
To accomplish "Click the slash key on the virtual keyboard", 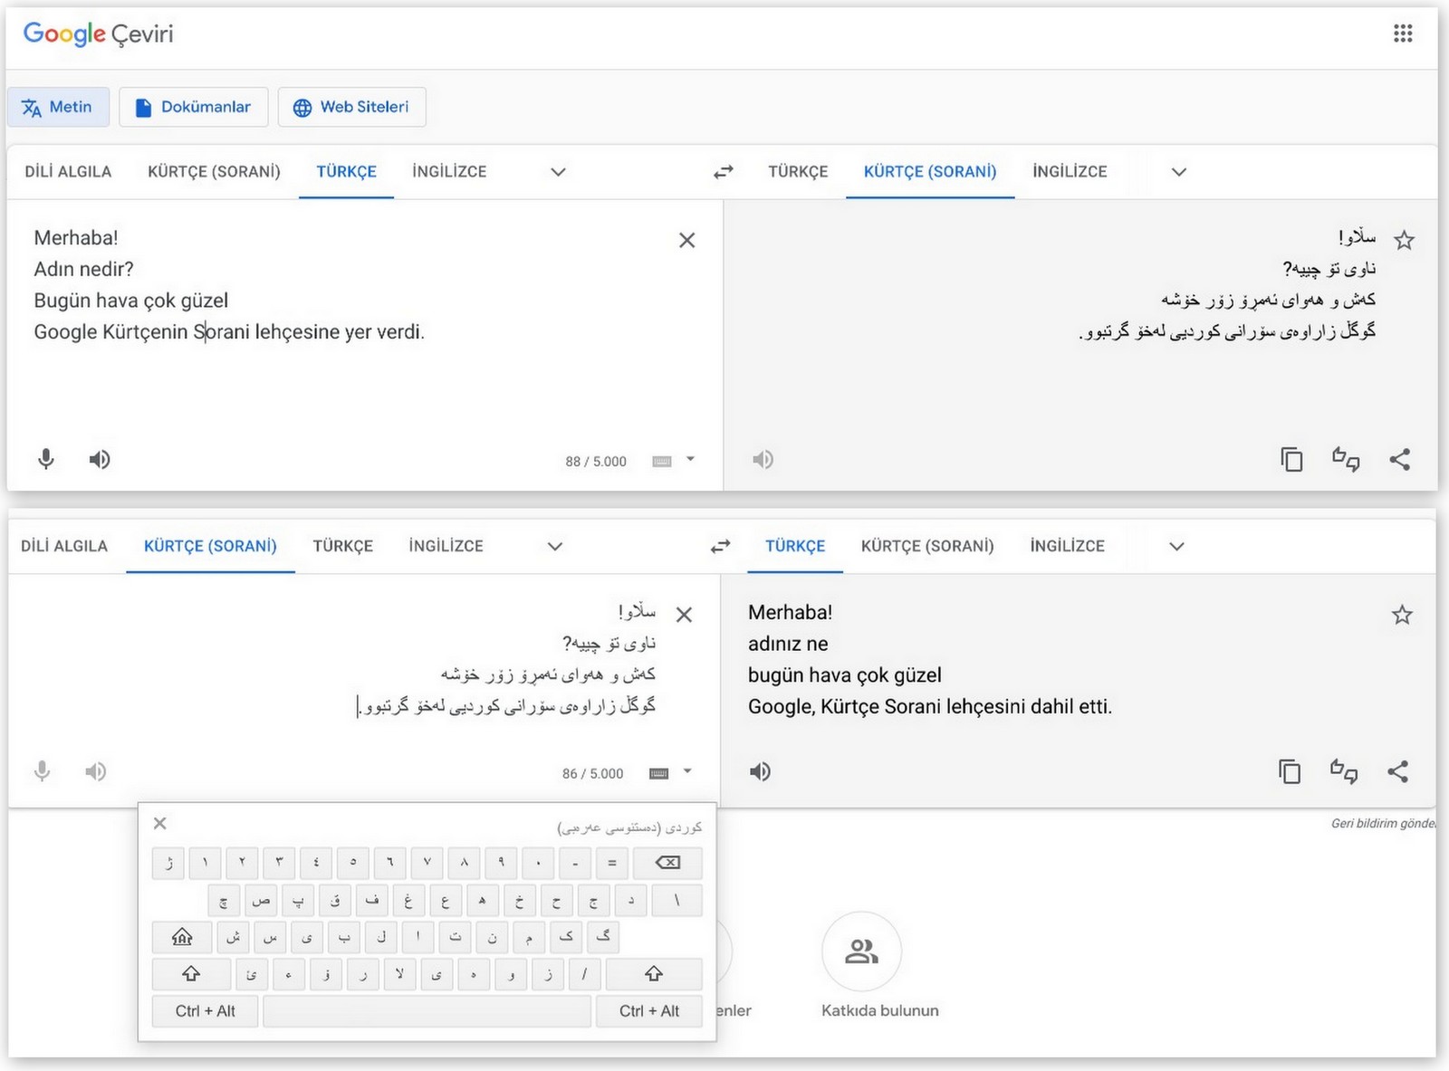I will point(585,974).
